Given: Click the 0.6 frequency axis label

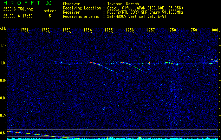Looking at the screenshot, I should 3,133.
